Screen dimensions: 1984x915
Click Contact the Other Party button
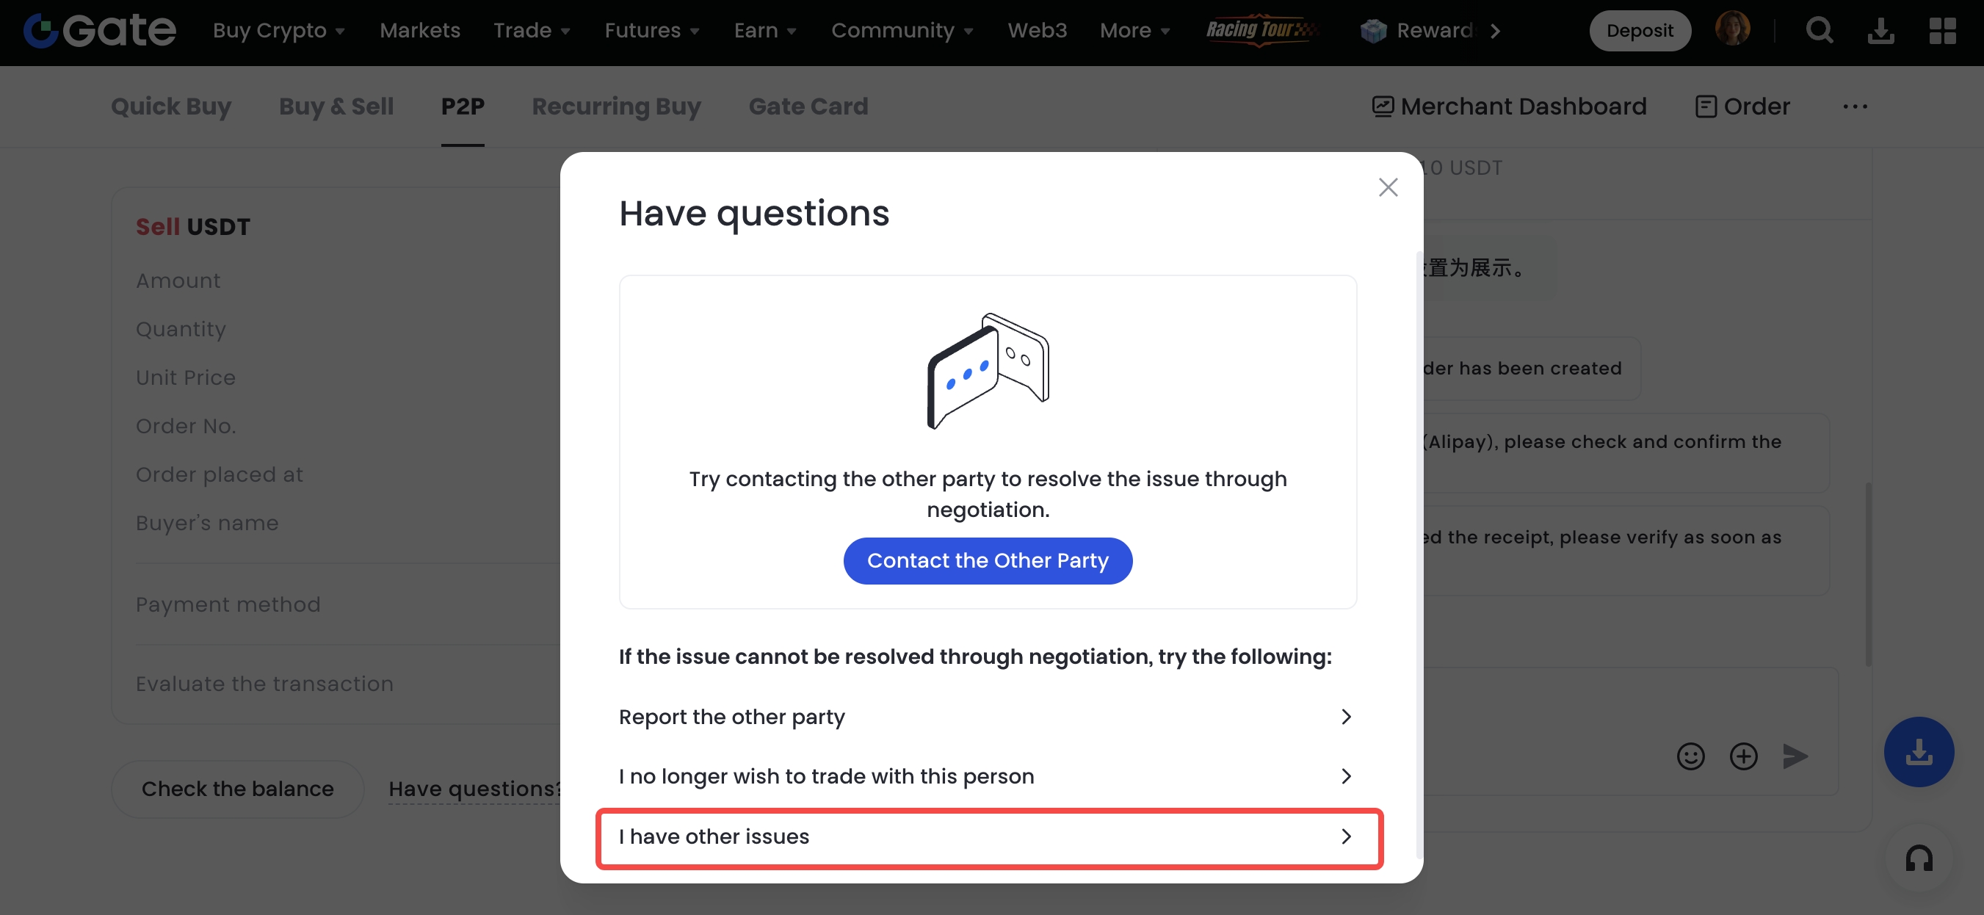coord(988,561)
